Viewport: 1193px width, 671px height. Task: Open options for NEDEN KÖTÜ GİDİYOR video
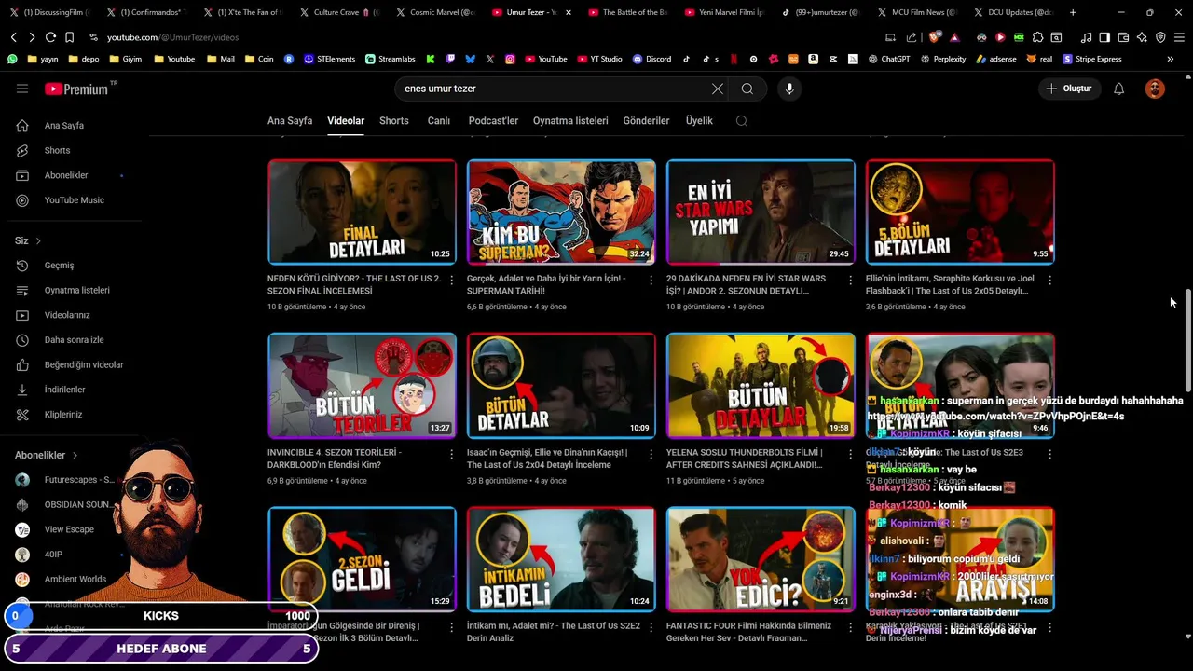[452, 280]
